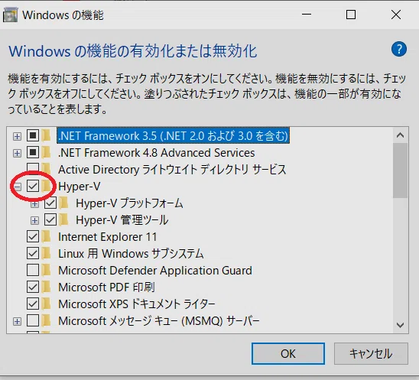Expand Hyper-V プラットフォーム node
This screenshot has height=380, width=419.
tap(34, 204)
